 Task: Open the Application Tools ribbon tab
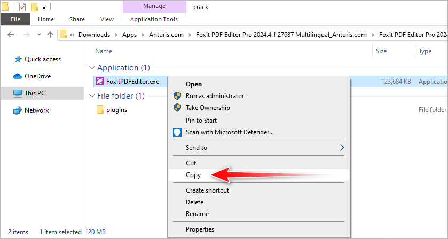[154, 19]
